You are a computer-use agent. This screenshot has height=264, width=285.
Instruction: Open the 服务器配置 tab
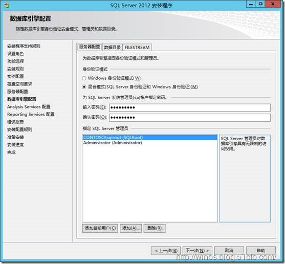pos(90,47)
